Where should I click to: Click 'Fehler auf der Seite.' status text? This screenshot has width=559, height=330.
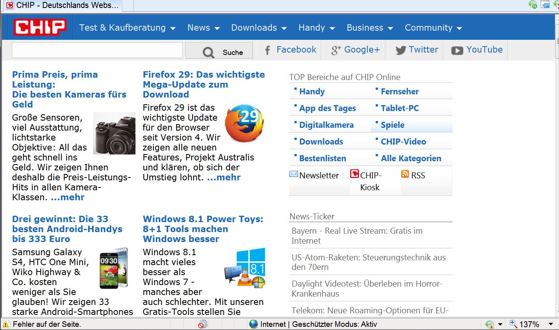click(x=47, y=324)
